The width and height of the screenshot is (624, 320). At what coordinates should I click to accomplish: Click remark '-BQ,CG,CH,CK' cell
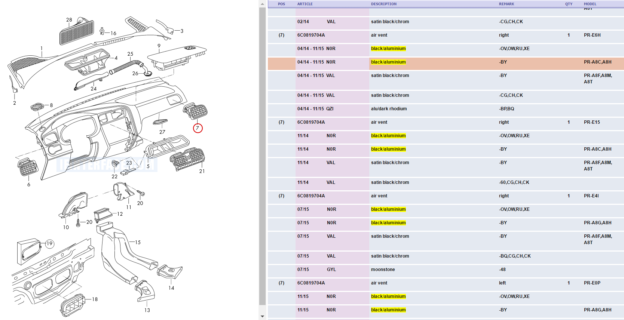pos(515,256)
